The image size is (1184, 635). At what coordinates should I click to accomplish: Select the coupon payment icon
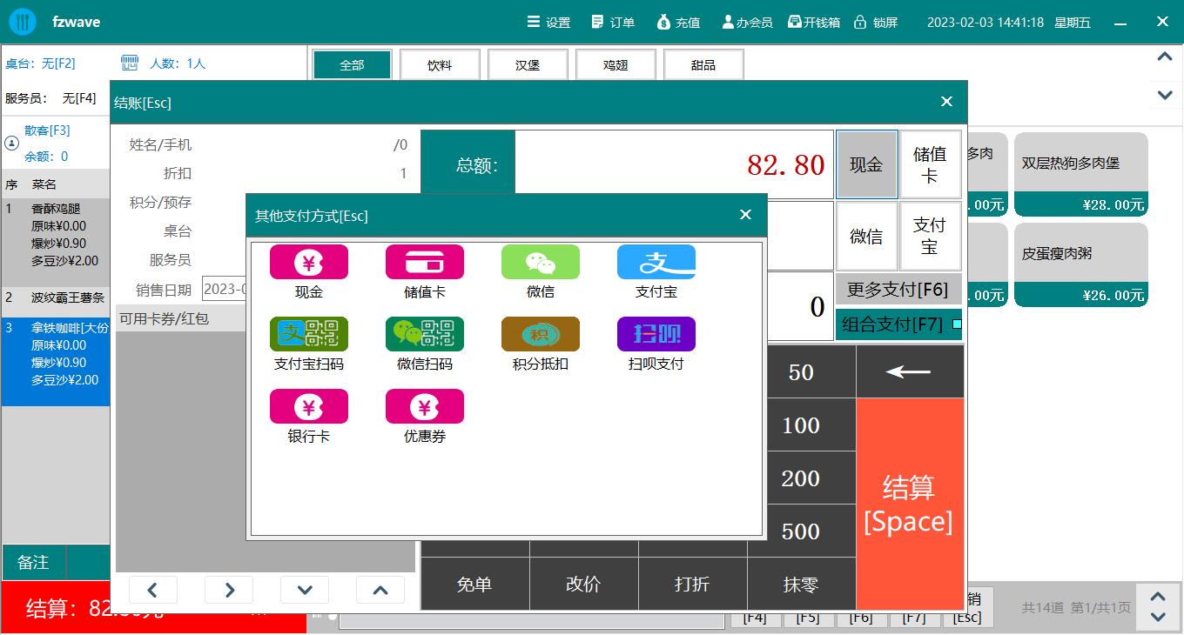coord(424,407)
